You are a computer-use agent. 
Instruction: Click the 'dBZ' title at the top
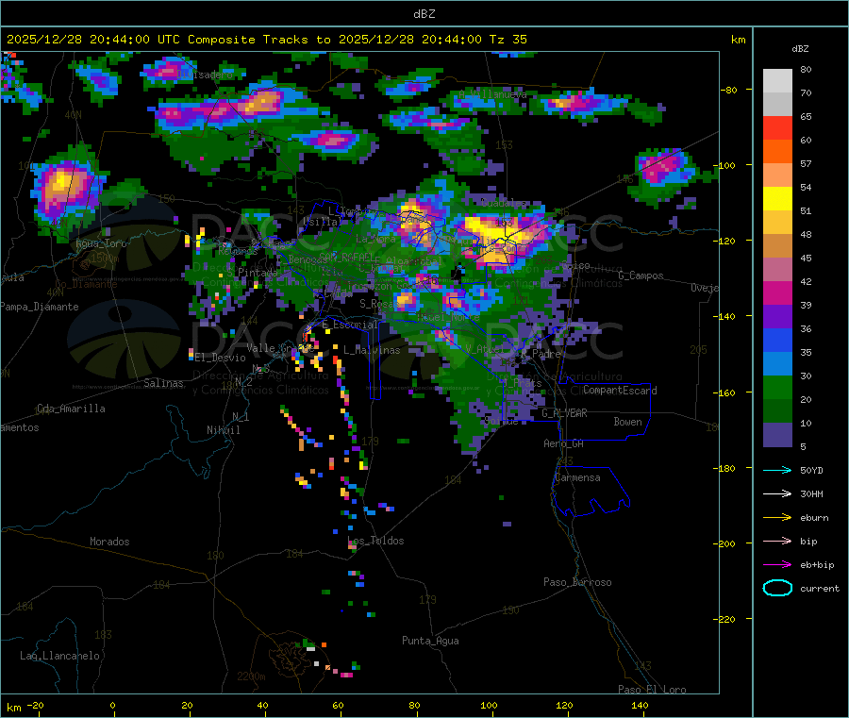[x=424, y=14]
